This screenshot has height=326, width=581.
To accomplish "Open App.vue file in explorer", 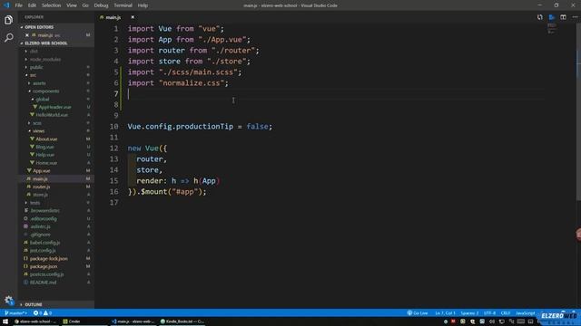I will 42,171.
